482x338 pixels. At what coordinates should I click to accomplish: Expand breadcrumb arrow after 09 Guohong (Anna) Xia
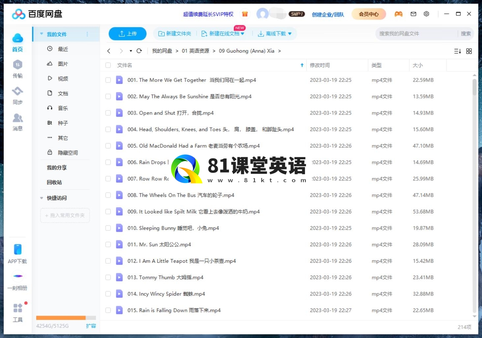coord(280,51)
